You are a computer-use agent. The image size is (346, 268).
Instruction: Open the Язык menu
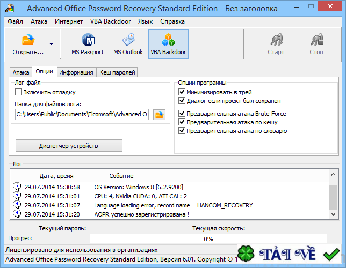[x=145, y=21]
